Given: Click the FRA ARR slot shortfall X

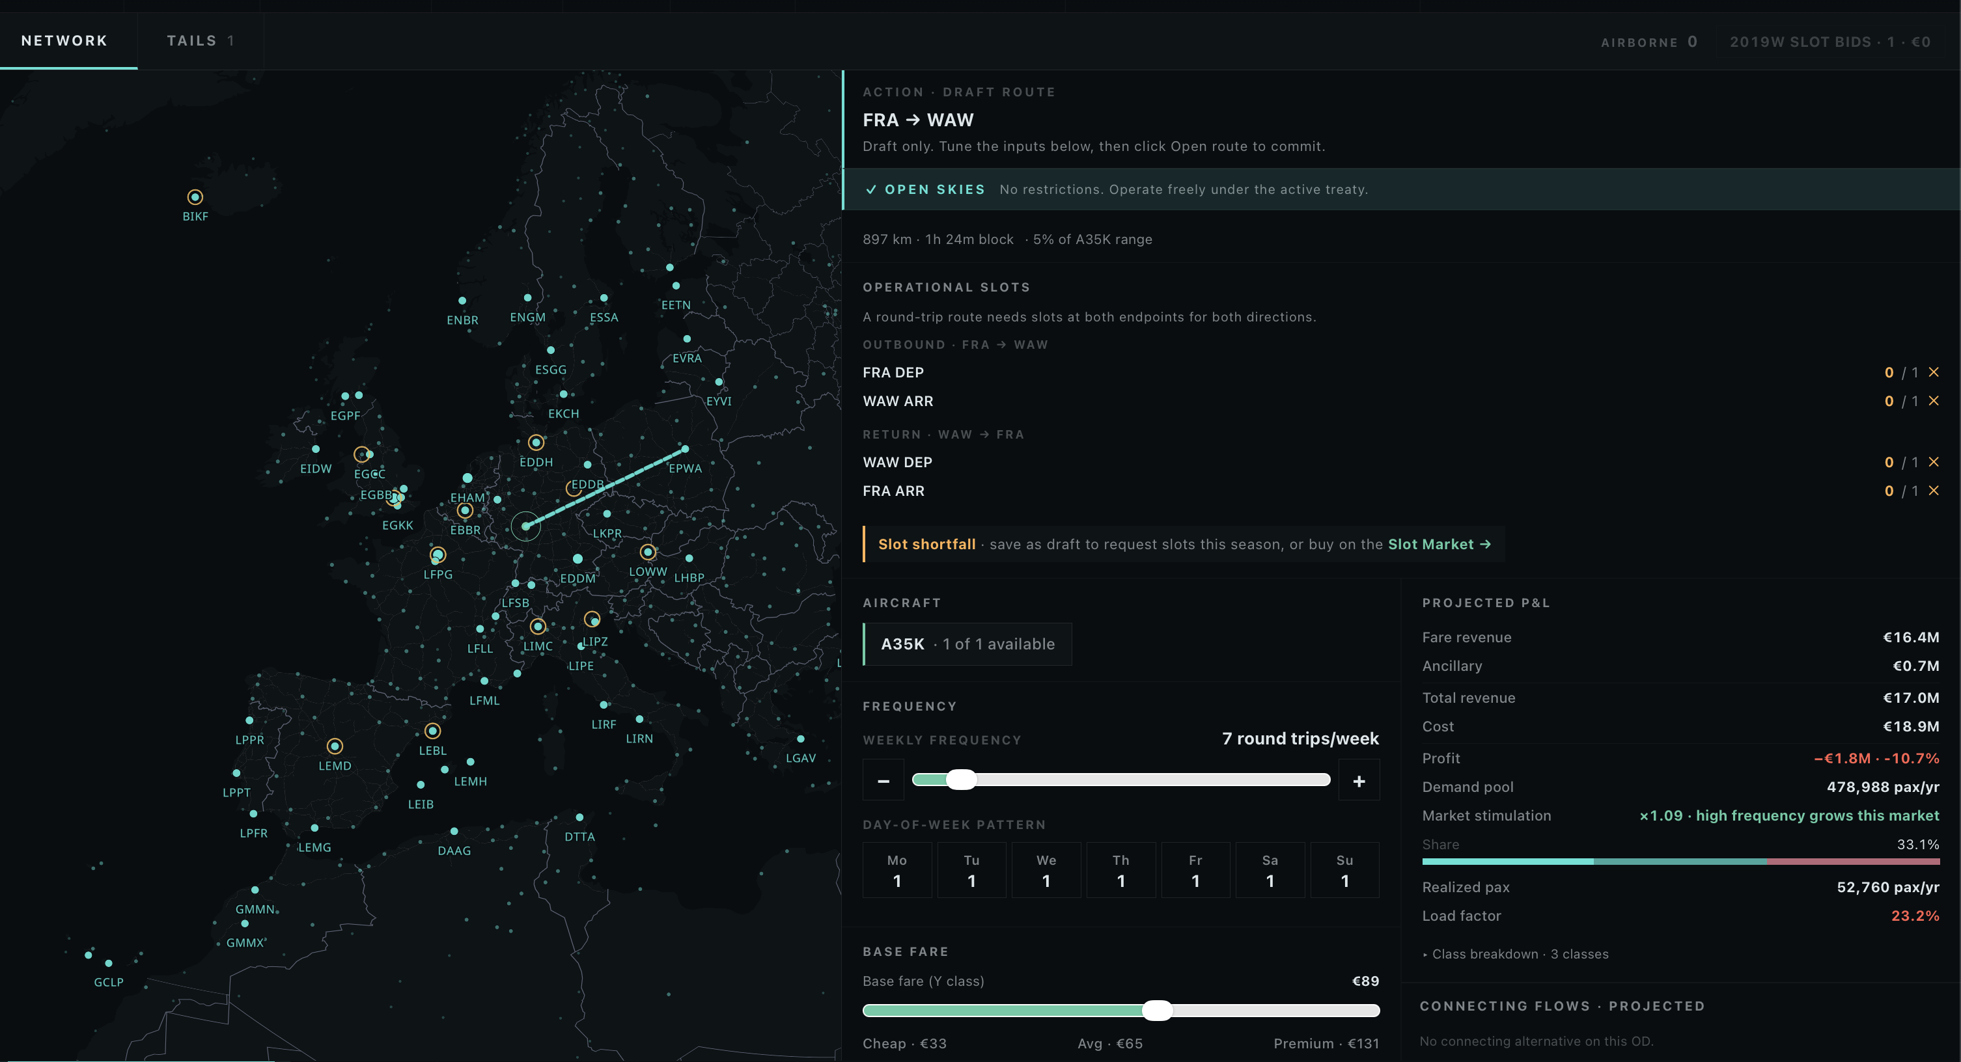Looking at the screenshot, I should coord(1934,491).
